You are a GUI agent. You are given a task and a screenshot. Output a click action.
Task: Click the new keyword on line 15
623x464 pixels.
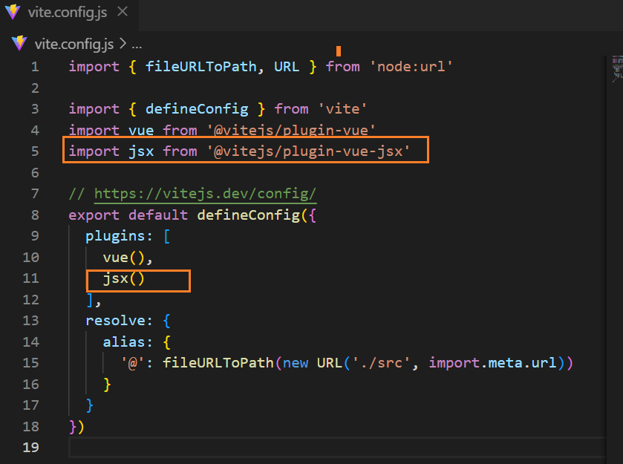296,363
